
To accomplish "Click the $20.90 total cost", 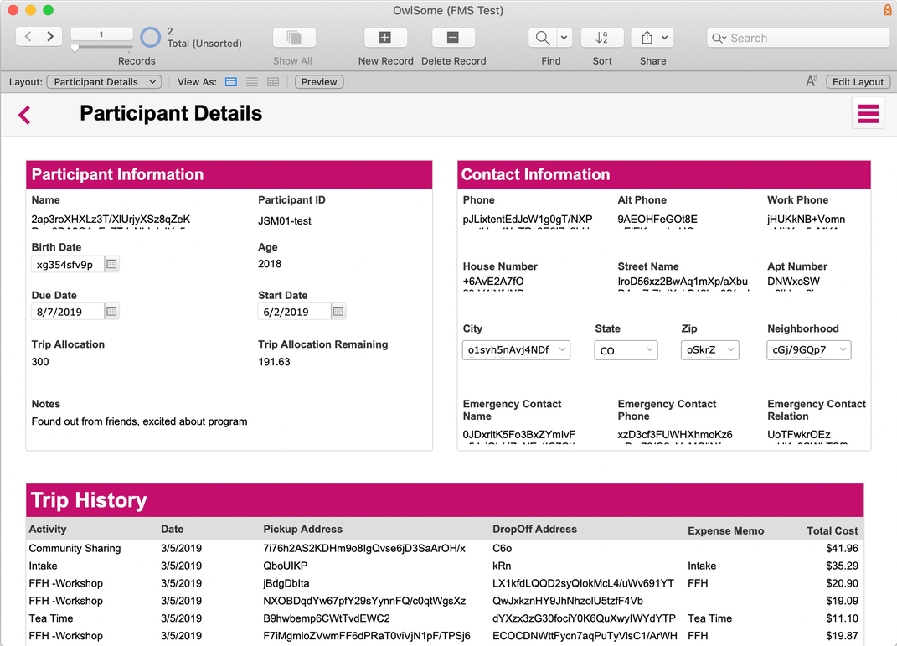I will click(x=842, y=583).
